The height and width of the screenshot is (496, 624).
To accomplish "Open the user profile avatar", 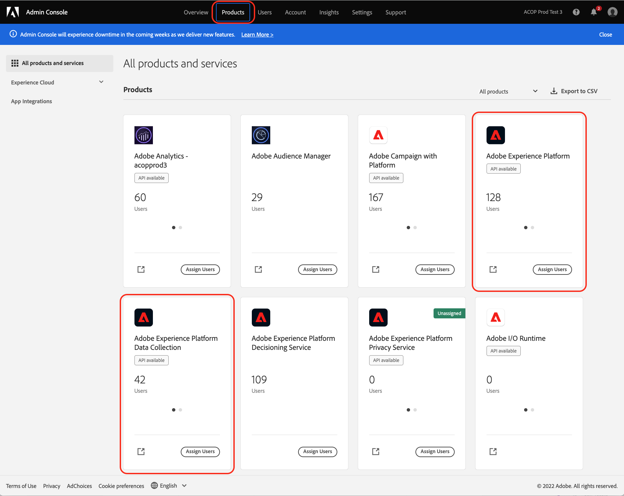I will 612,12.
